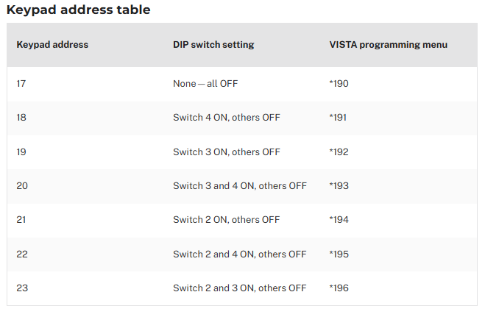This screenshot has width=485, height=317.
Task: Click the *192 programming menu value
Action: point(339,152)
